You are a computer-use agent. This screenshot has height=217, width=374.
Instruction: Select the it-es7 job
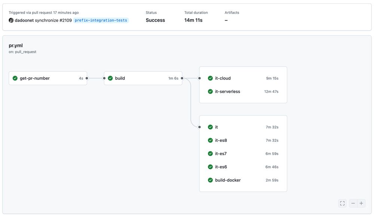221,153
